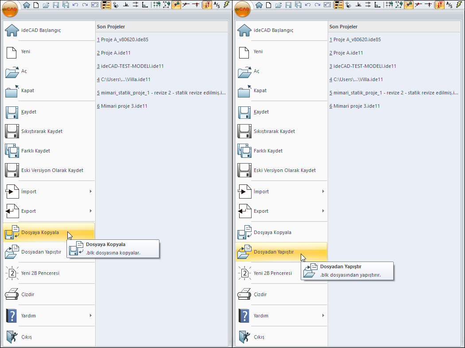Toggle node lock icon in left toolbar
The image size is (465, 348).
[x=167, y=5]
